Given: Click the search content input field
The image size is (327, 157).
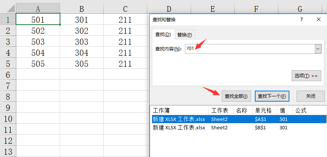Looking at the screenshot, I should [x=249, y=49].
